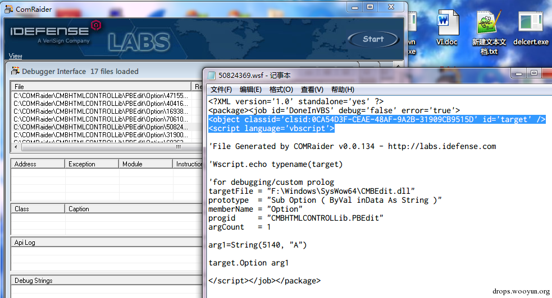This screenshot has width=552, height=298.
Task: Click the iDefense red hexagon logo
Action: coord(96,25)
